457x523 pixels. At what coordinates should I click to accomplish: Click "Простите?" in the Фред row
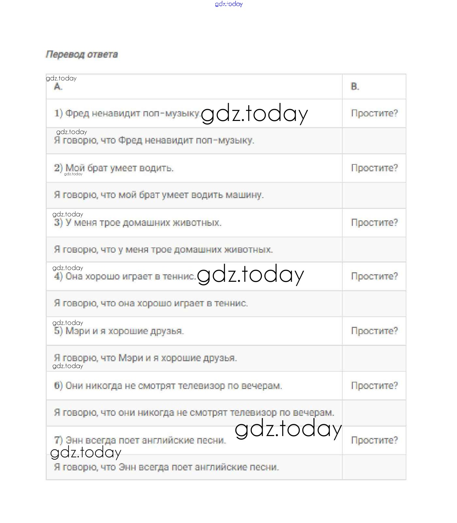pos(374,113)
